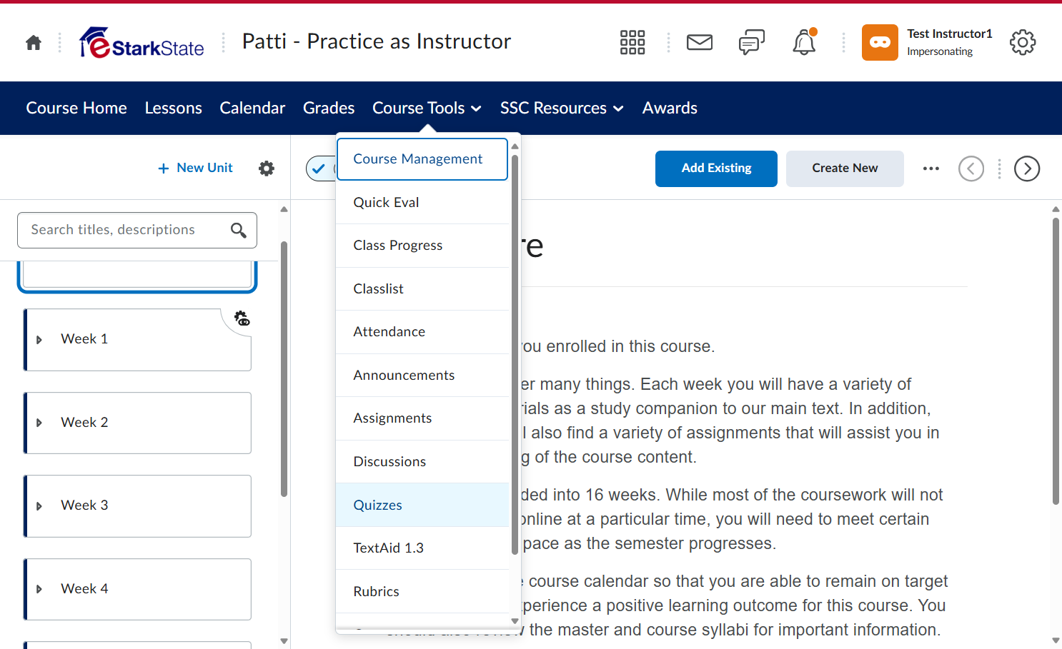Open Attendance menu item

(x=422, y=332)
